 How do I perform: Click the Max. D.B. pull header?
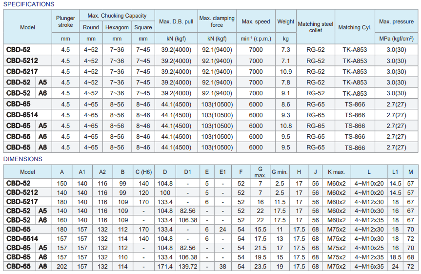(x=176, y=21)
